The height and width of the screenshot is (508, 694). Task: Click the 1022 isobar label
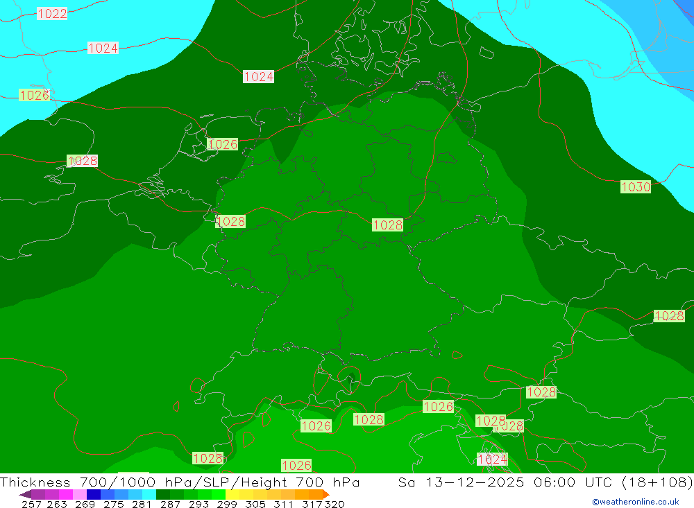coord(52,14)
